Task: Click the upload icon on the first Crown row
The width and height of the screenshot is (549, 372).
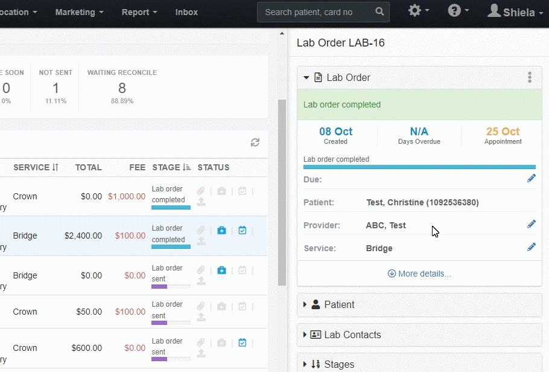Action: pos(201,202)
